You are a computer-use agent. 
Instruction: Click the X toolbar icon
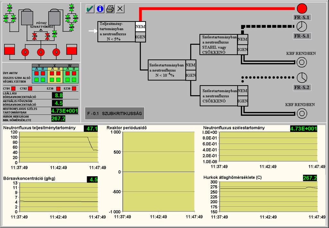pos(120,9)
